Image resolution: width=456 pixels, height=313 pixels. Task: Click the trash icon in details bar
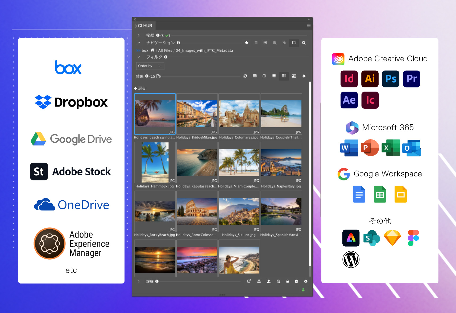pyautogui.click(x=296, y=281)
